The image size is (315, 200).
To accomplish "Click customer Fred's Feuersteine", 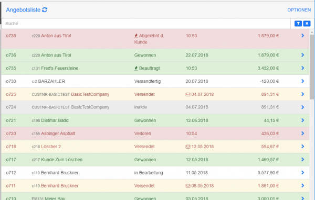I will pyautogui.click(x=60, y=68).
